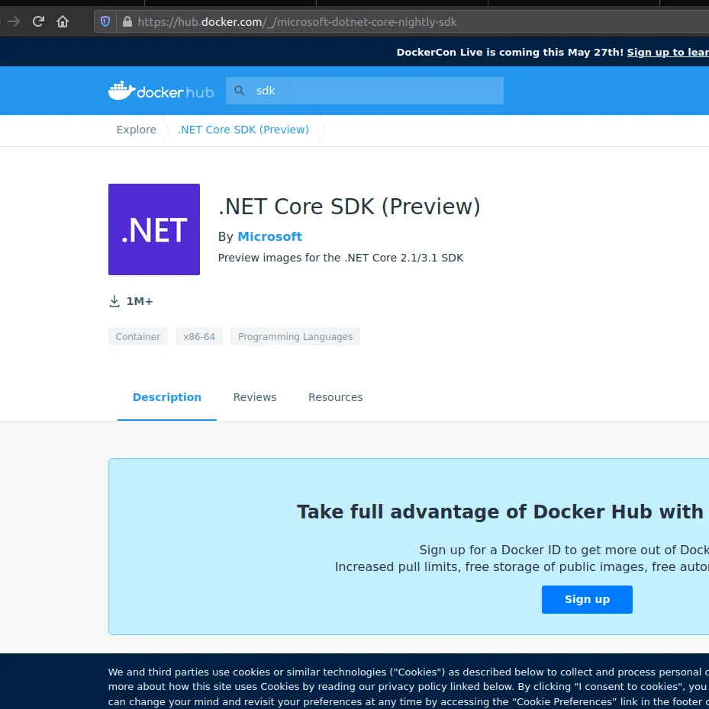The image size is (709, 709).
Task: Click the .NET Core SDK (Preview) heading
Action: coord(349,207)
